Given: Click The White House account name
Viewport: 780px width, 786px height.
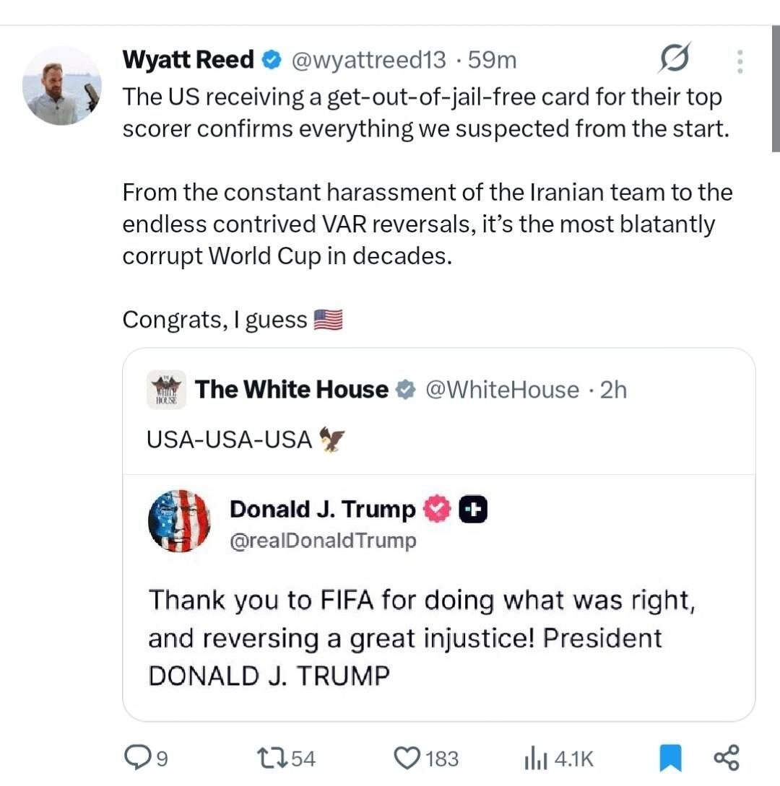Looking at the screenshot, I should pyautogui.click(x=292, y=390).
